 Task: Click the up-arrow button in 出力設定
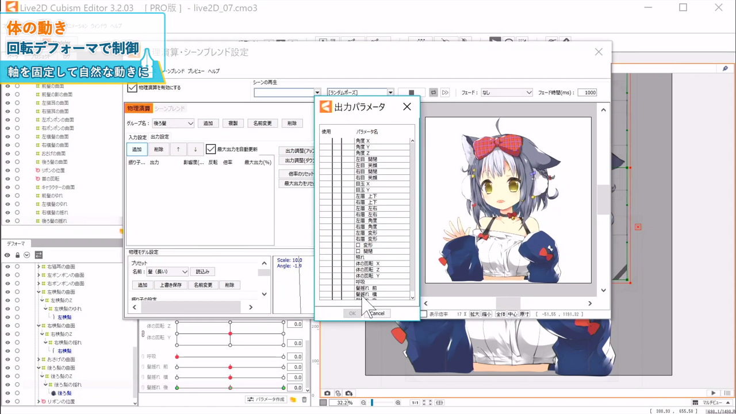(x=178, y=149)
